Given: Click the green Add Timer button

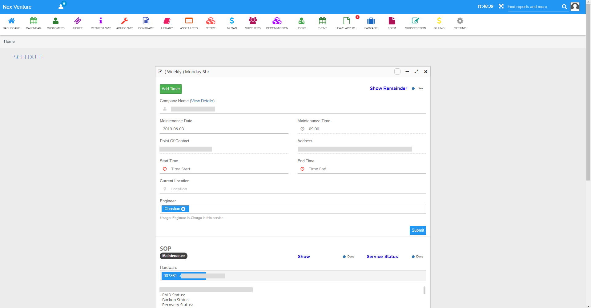Looking at the screenshot, I should 171,89.
